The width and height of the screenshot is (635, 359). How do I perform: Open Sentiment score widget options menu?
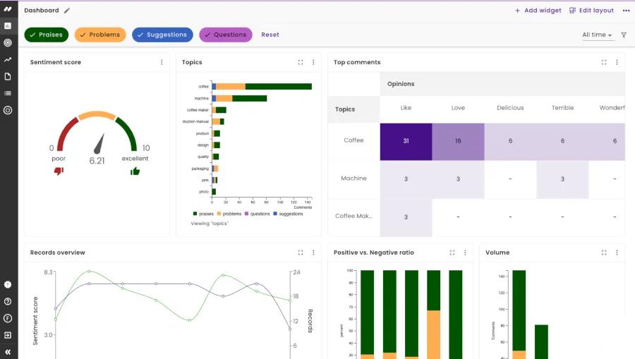pyautogui.click(x=162, y=62)
